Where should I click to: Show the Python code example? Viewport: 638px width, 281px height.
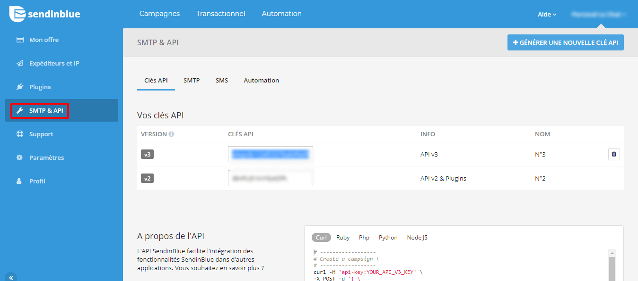[x=388, y=238]
